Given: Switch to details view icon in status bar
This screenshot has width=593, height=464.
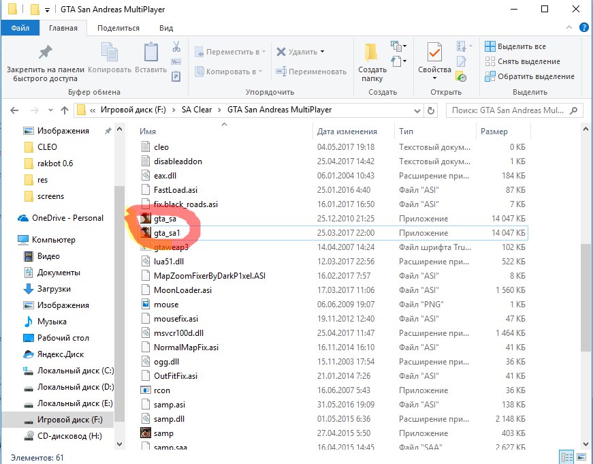Looking at the screenshot, I should tap(566, 458).
